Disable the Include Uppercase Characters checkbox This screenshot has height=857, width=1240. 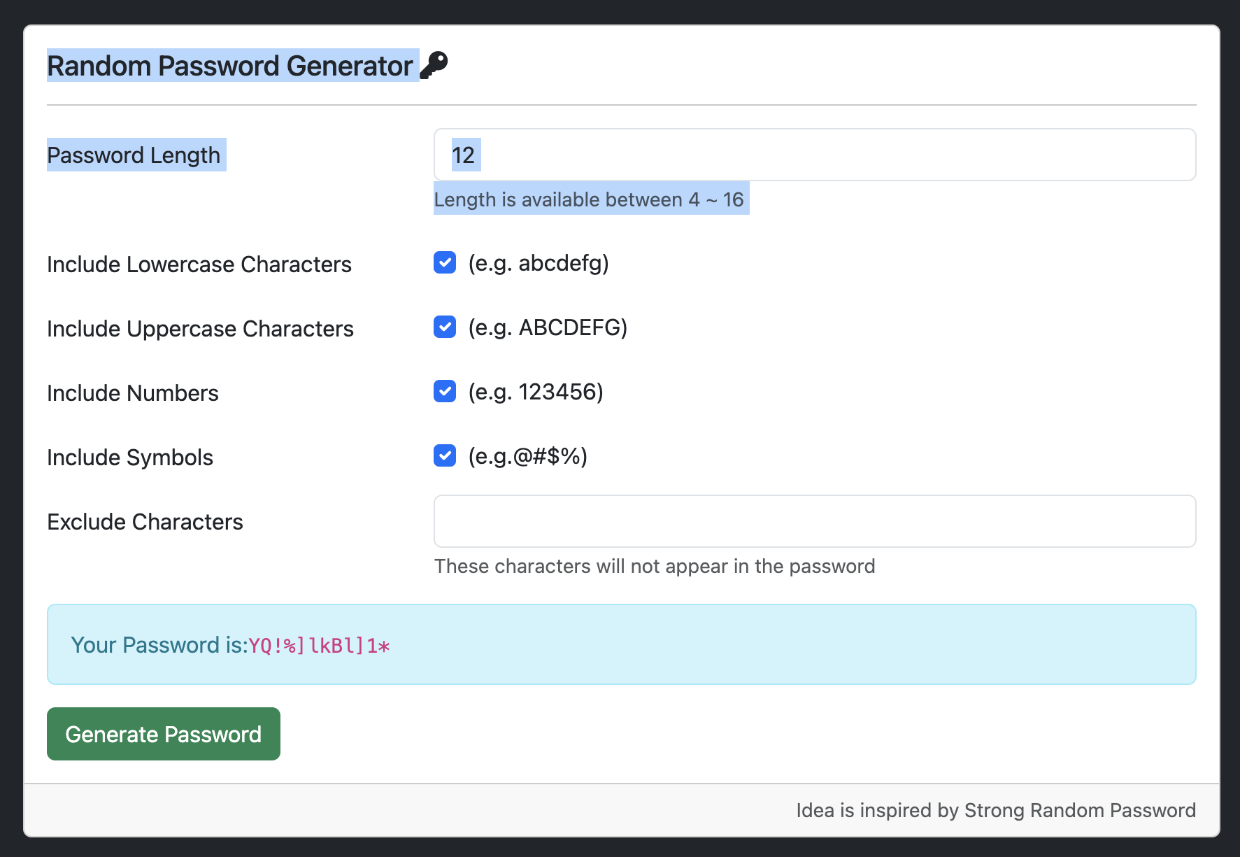pos(444,327)
